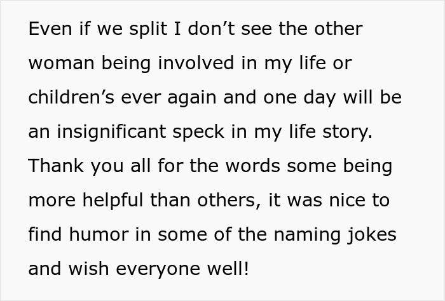Select the word "others," before the comma
This screenshot has height=301, width=445.
(229, 201)
